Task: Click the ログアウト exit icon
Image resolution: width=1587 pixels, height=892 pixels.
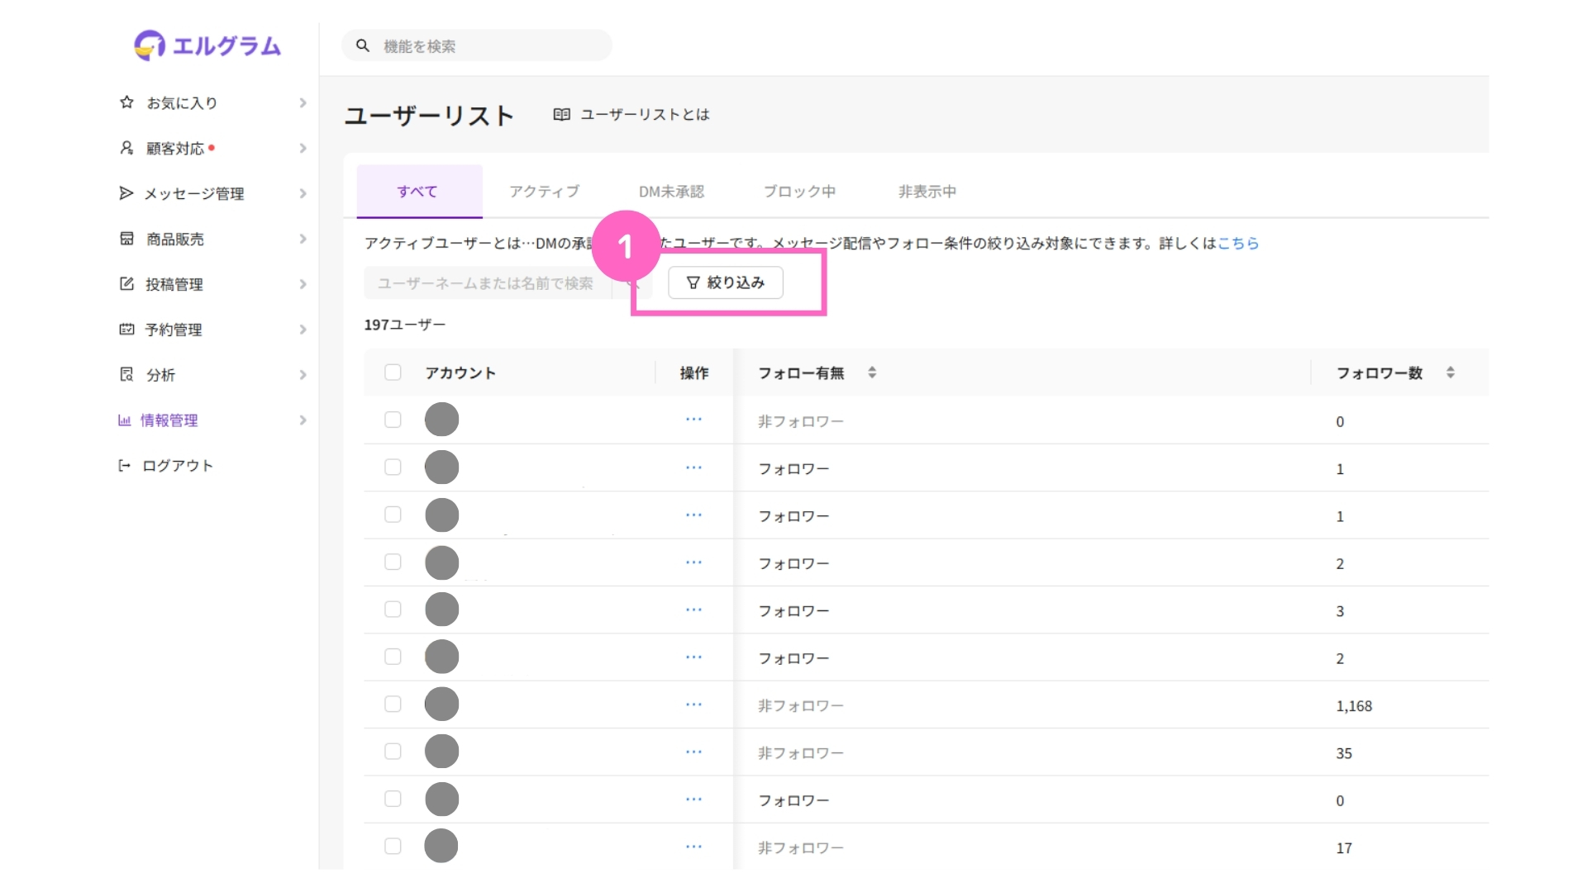Action: point(124,466)
